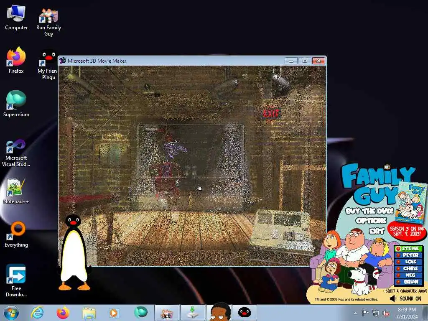Open Windows Media Player from the taskbar
Screen dimensions: 428x321
(x=114, y=313)
